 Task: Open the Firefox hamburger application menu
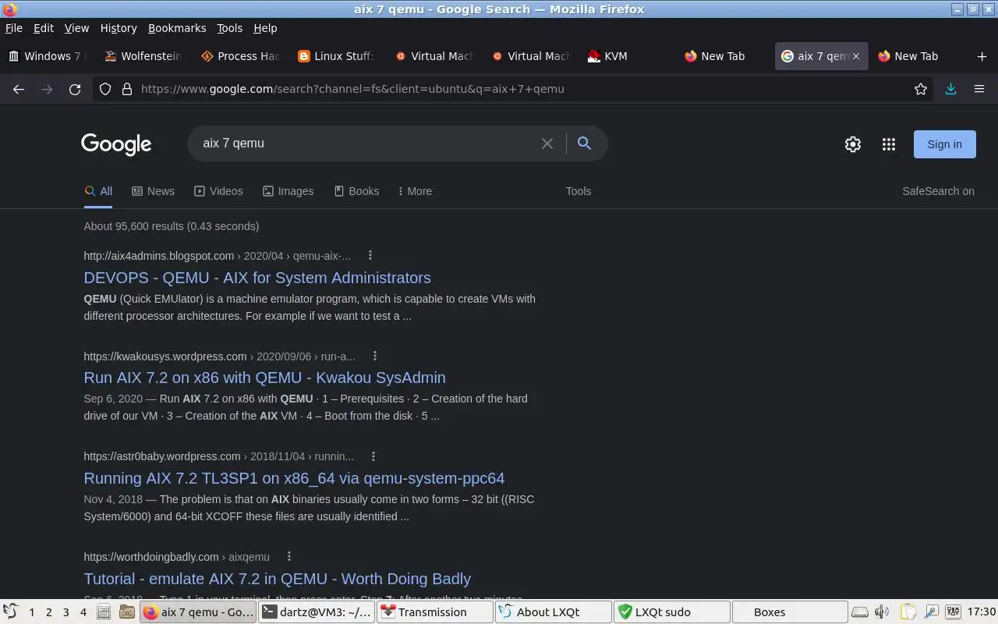(979, 89)
